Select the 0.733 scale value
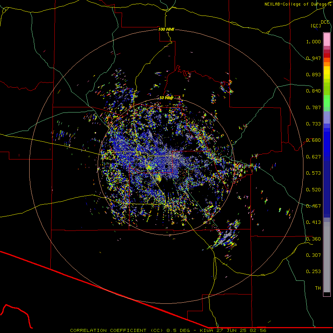Image resolution: width=333 pixels, height=333 pixels. [313, 124]
